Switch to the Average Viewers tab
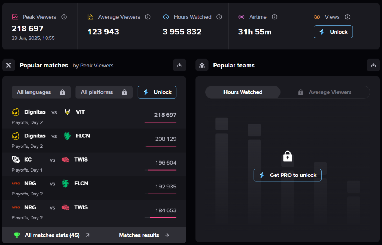382x245 pixels. click(x=325, y=92)
